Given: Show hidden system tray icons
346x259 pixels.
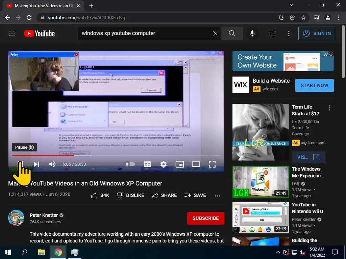Looking at the screenshot, I should (278, 252).
